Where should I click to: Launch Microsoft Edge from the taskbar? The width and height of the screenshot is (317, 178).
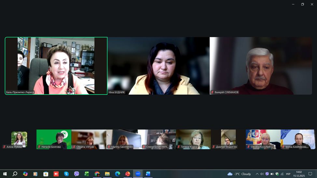(x=117, y=174)
